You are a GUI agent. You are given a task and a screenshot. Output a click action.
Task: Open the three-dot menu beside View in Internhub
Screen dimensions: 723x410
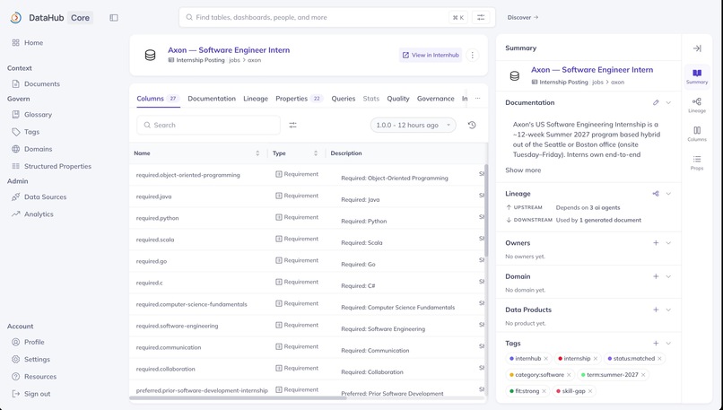click(472, 55)
